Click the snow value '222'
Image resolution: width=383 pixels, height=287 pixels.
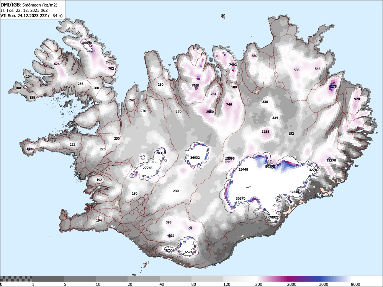click(72, 145)
